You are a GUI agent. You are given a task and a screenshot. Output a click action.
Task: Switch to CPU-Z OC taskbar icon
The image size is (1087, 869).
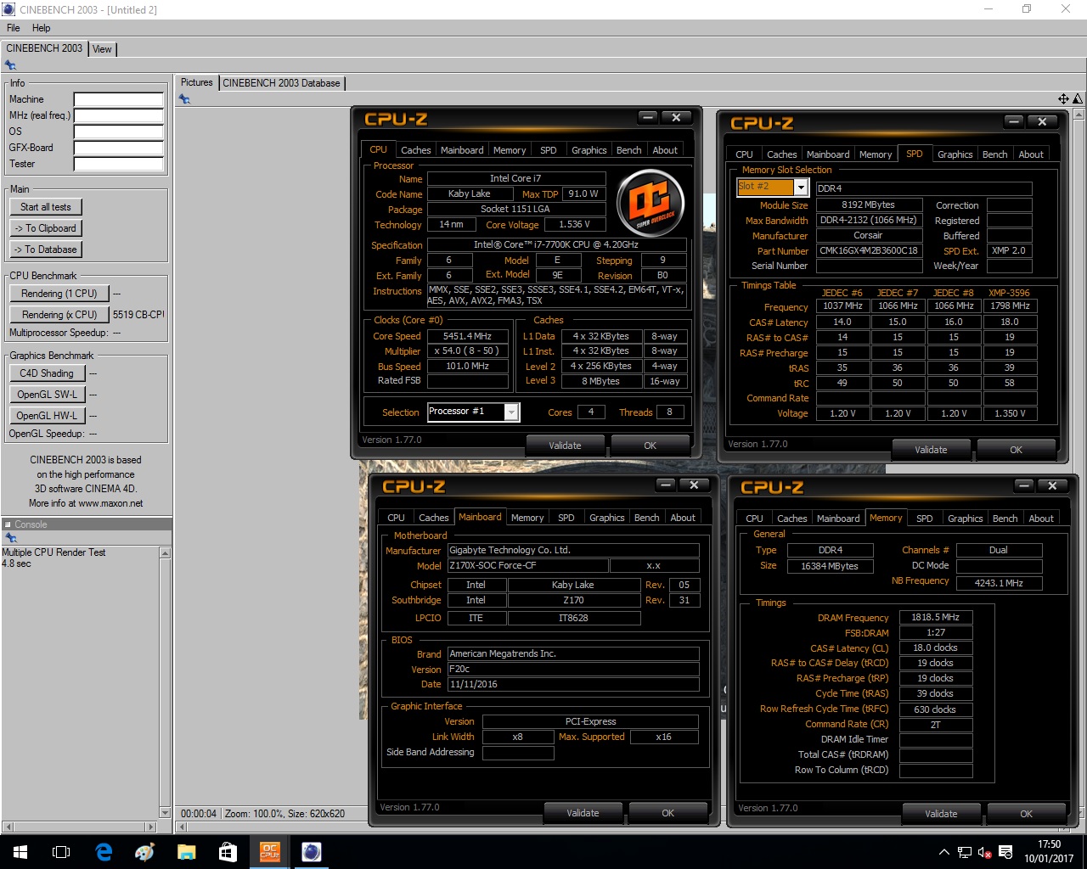click(269, 852)
